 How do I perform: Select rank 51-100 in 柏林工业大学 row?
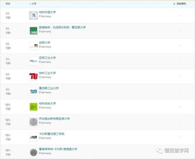tap(8, 76)
